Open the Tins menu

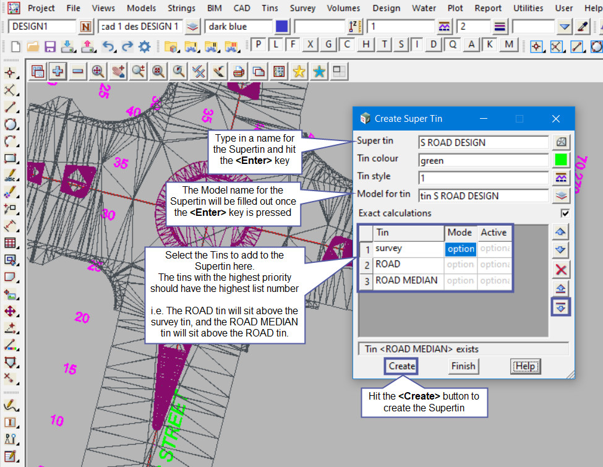click(270, 8)
